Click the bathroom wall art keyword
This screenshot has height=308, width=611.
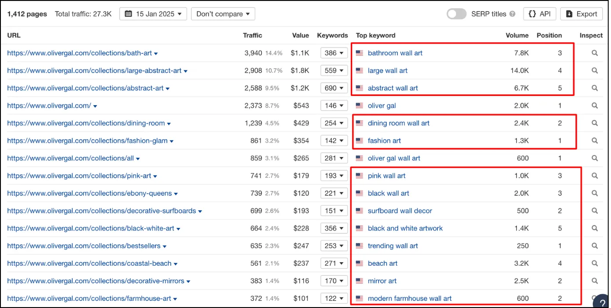pyautogui.click(x=395, y=53)
